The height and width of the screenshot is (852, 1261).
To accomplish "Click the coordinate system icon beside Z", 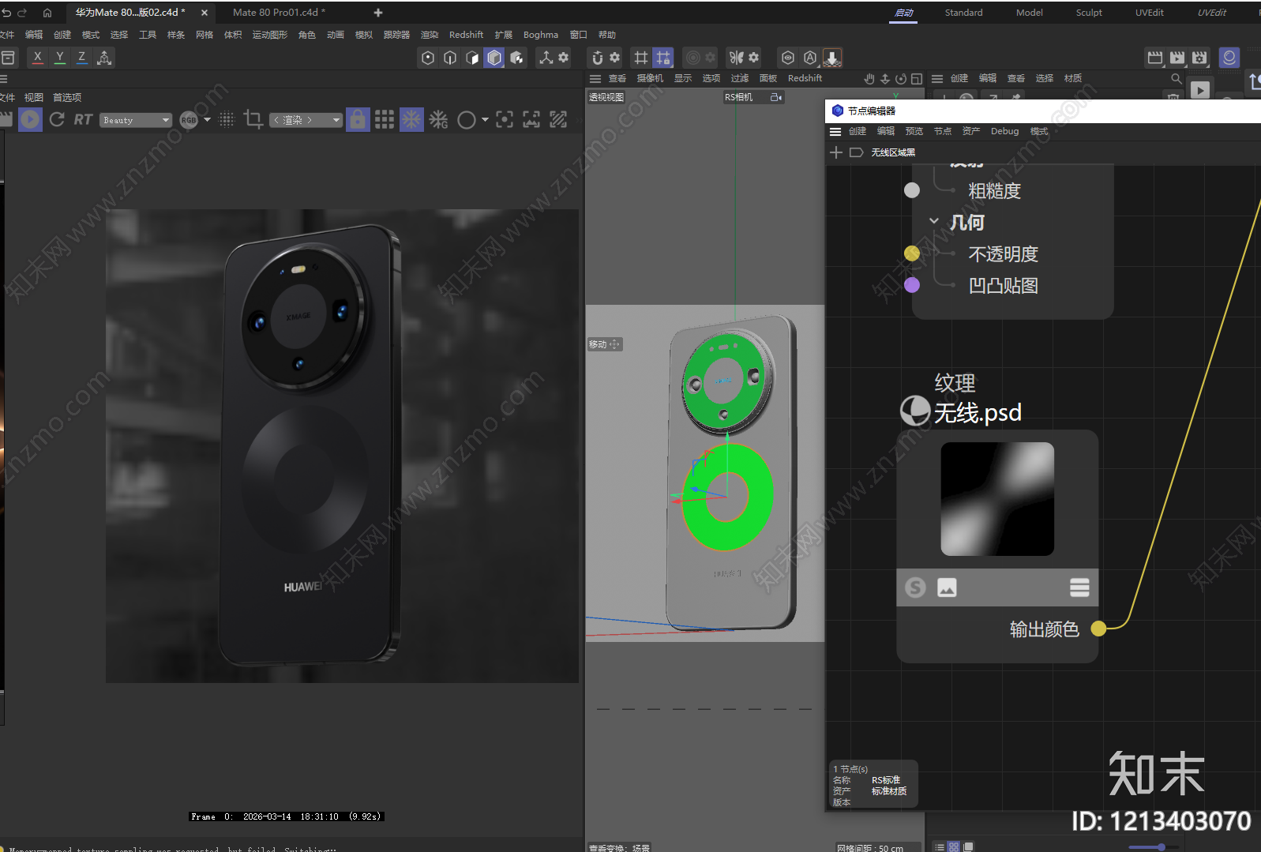I will tap(104, 58).
